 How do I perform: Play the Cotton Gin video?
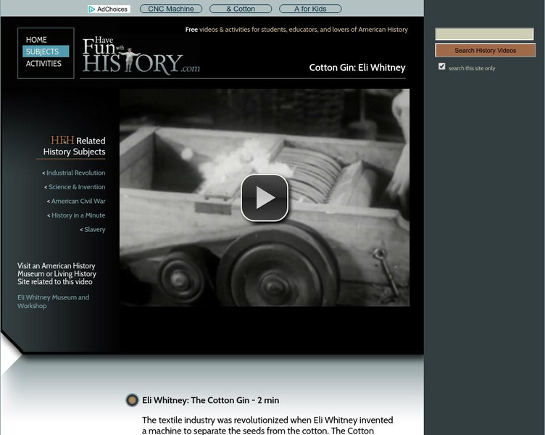click(x=265, y=198)
